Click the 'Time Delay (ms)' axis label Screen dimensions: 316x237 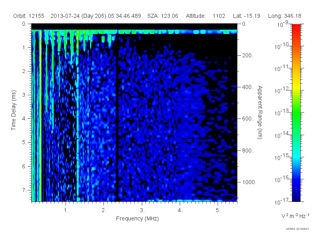click(x=13, y=110)
